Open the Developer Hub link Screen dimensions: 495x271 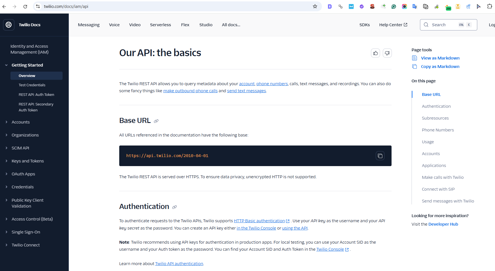coord(443,224)
